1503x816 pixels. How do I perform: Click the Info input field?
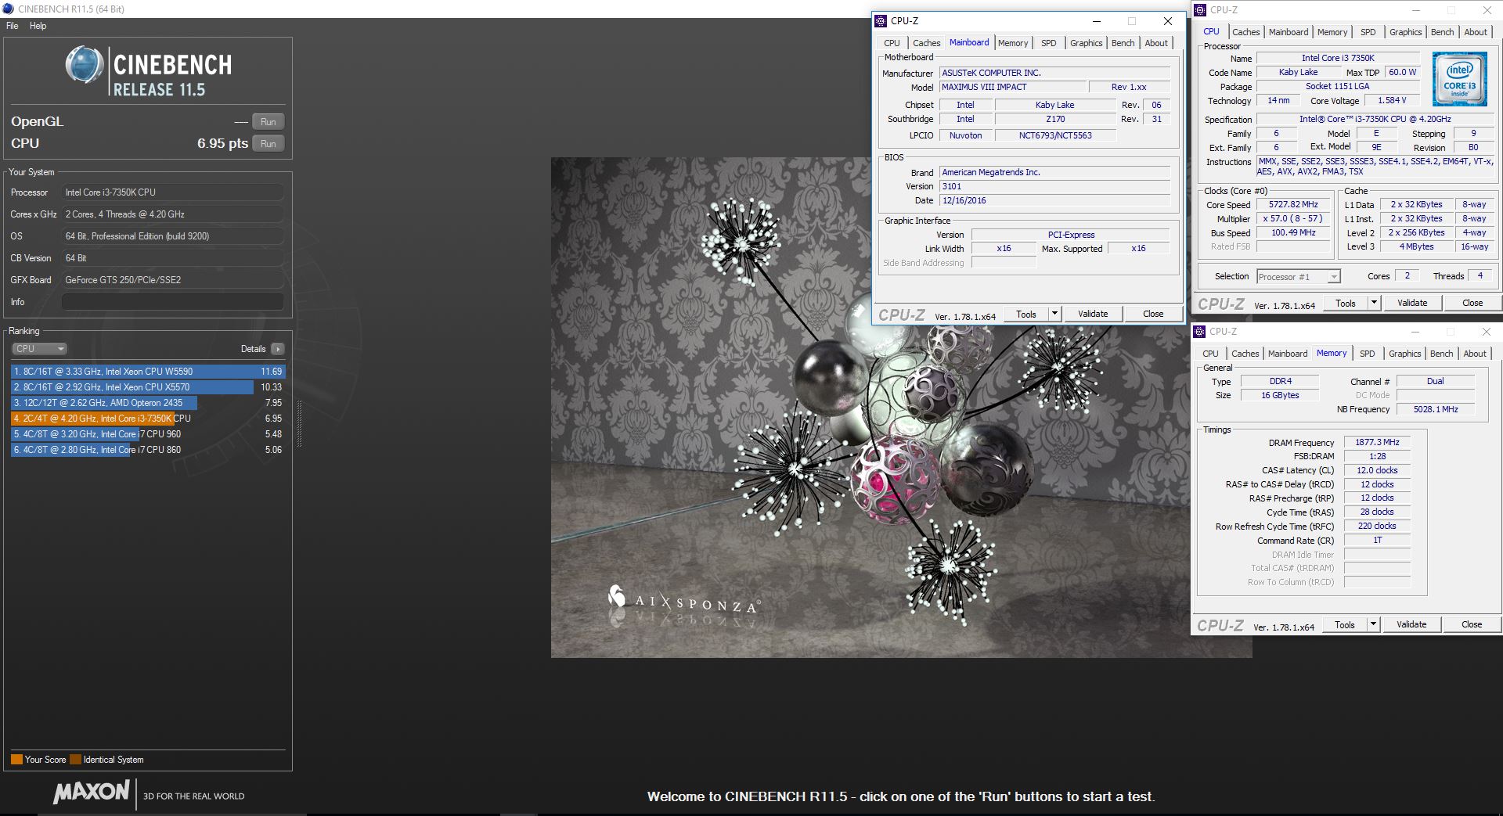click(x=172, y=302)
